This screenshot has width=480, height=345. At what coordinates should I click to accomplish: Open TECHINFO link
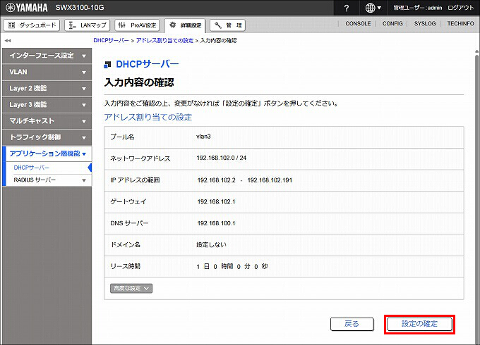[460, 23]
